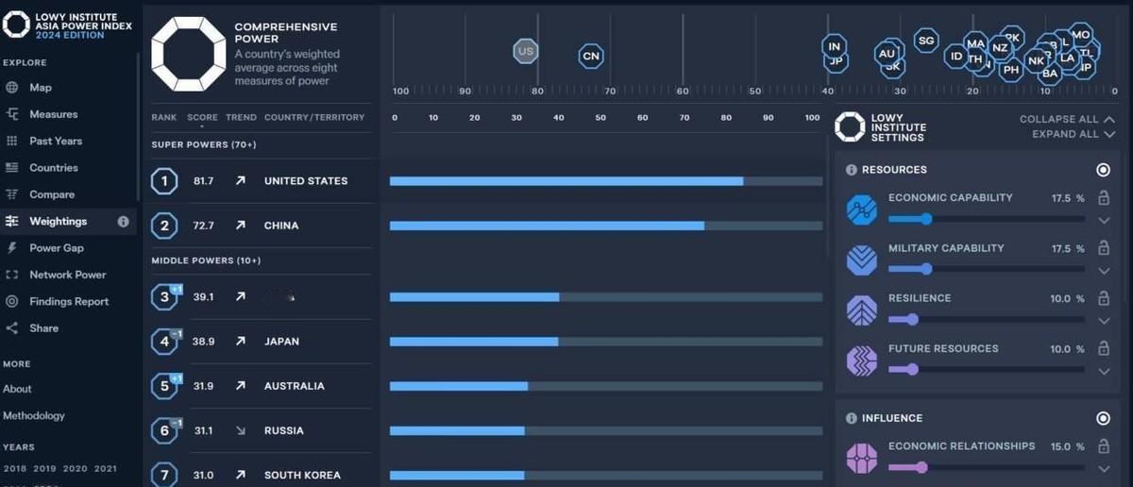Screen dimensions: 1133x487
Task: Select year 2020
Action: coord(75,469)
